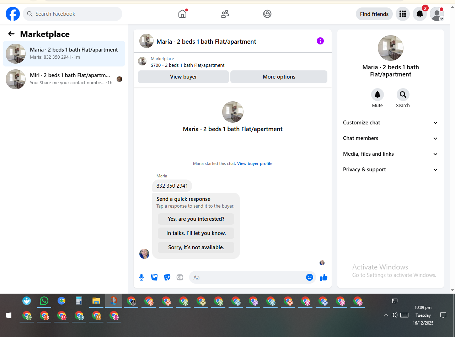Open Miri's conversation in the chat list
Image resolution: width=455 pixels, height=337 pixels.
[x=64, y=79]
